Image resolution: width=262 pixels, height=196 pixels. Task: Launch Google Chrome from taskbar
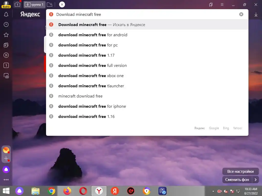pos(51,191)
